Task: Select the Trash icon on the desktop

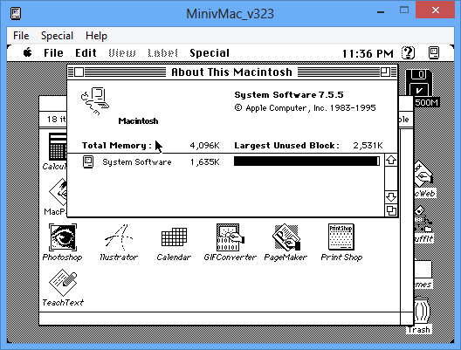Action: [x=422, y=311]
